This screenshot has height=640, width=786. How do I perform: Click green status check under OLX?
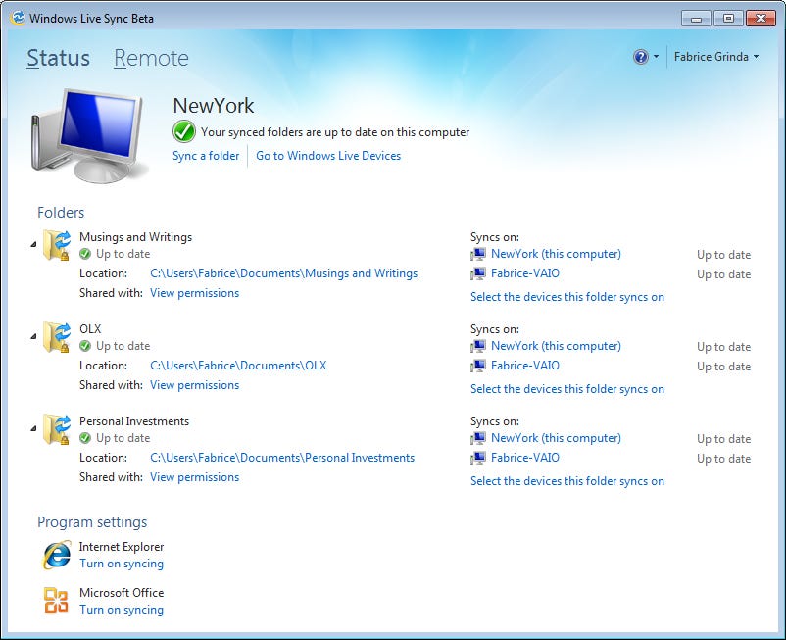click(85, 346)
